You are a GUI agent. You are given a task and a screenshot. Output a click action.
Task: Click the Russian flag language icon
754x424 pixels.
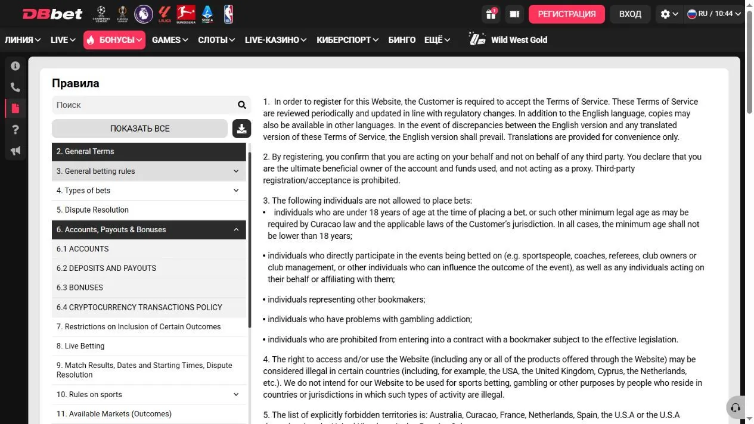(x=692, y=14)
